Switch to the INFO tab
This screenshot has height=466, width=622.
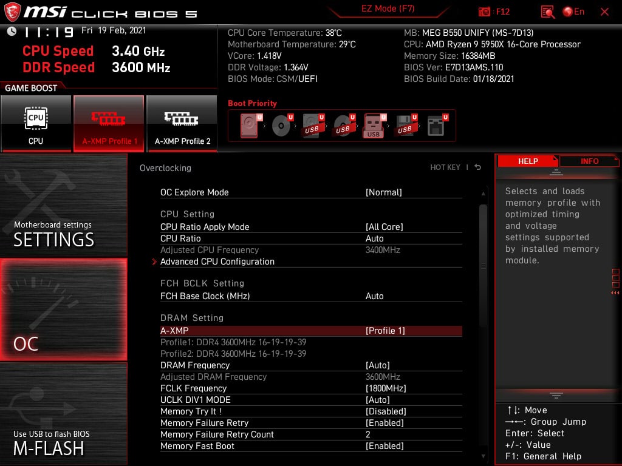[589, 161]
